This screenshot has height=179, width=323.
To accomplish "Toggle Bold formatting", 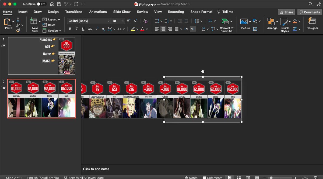I will coord(70,29).
